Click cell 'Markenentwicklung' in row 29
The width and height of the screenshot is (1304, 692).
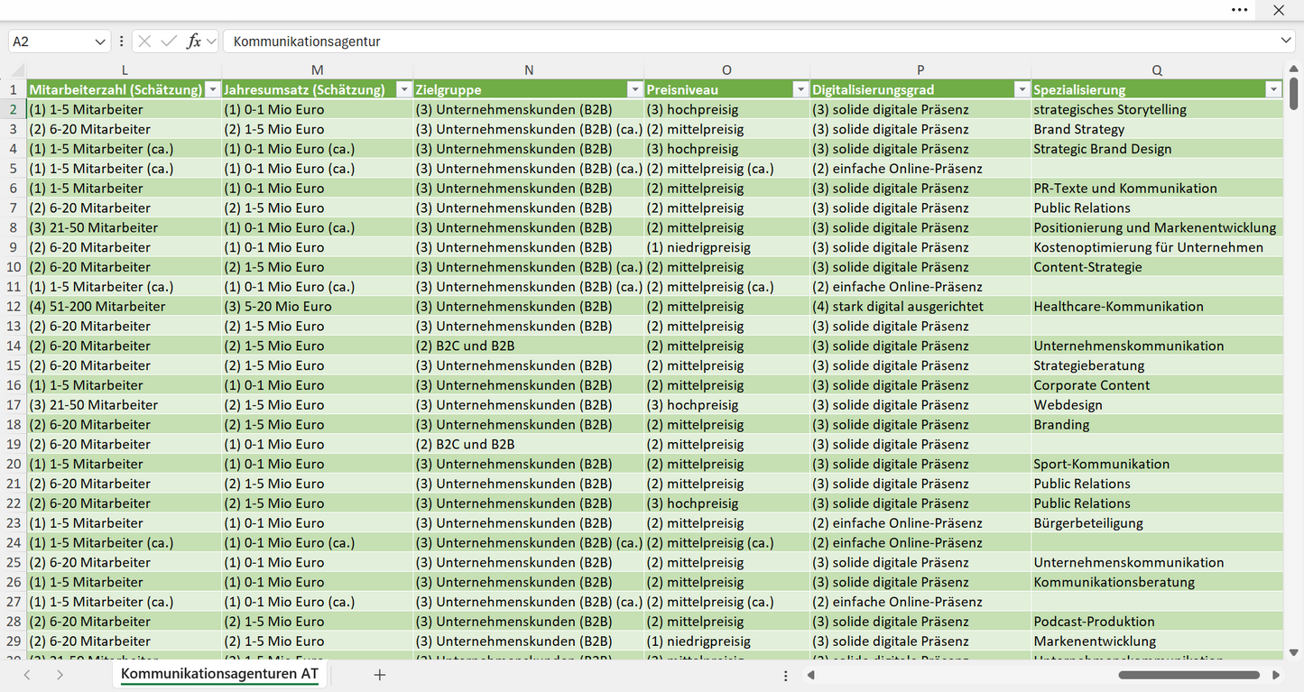point(1157,641)
